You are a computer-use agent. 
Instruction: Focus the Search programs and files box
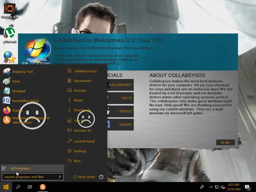(x=33, y=177)
